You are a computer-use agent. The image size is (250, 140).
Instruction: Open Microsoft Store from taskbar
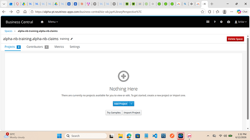[x=138, y=136]
